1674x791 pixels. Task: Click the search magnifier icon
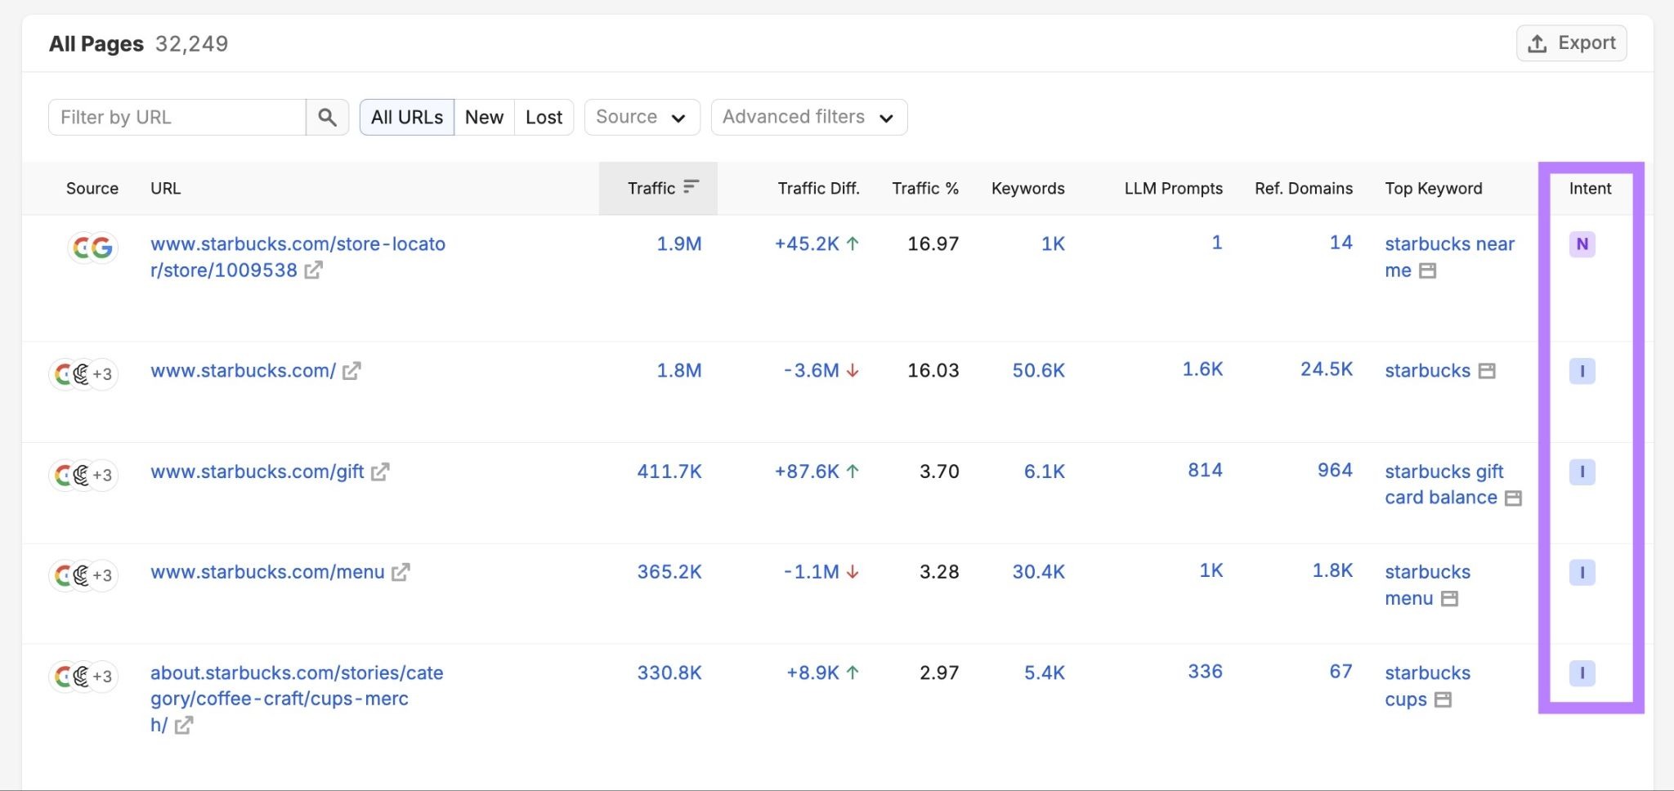(327, 118)
